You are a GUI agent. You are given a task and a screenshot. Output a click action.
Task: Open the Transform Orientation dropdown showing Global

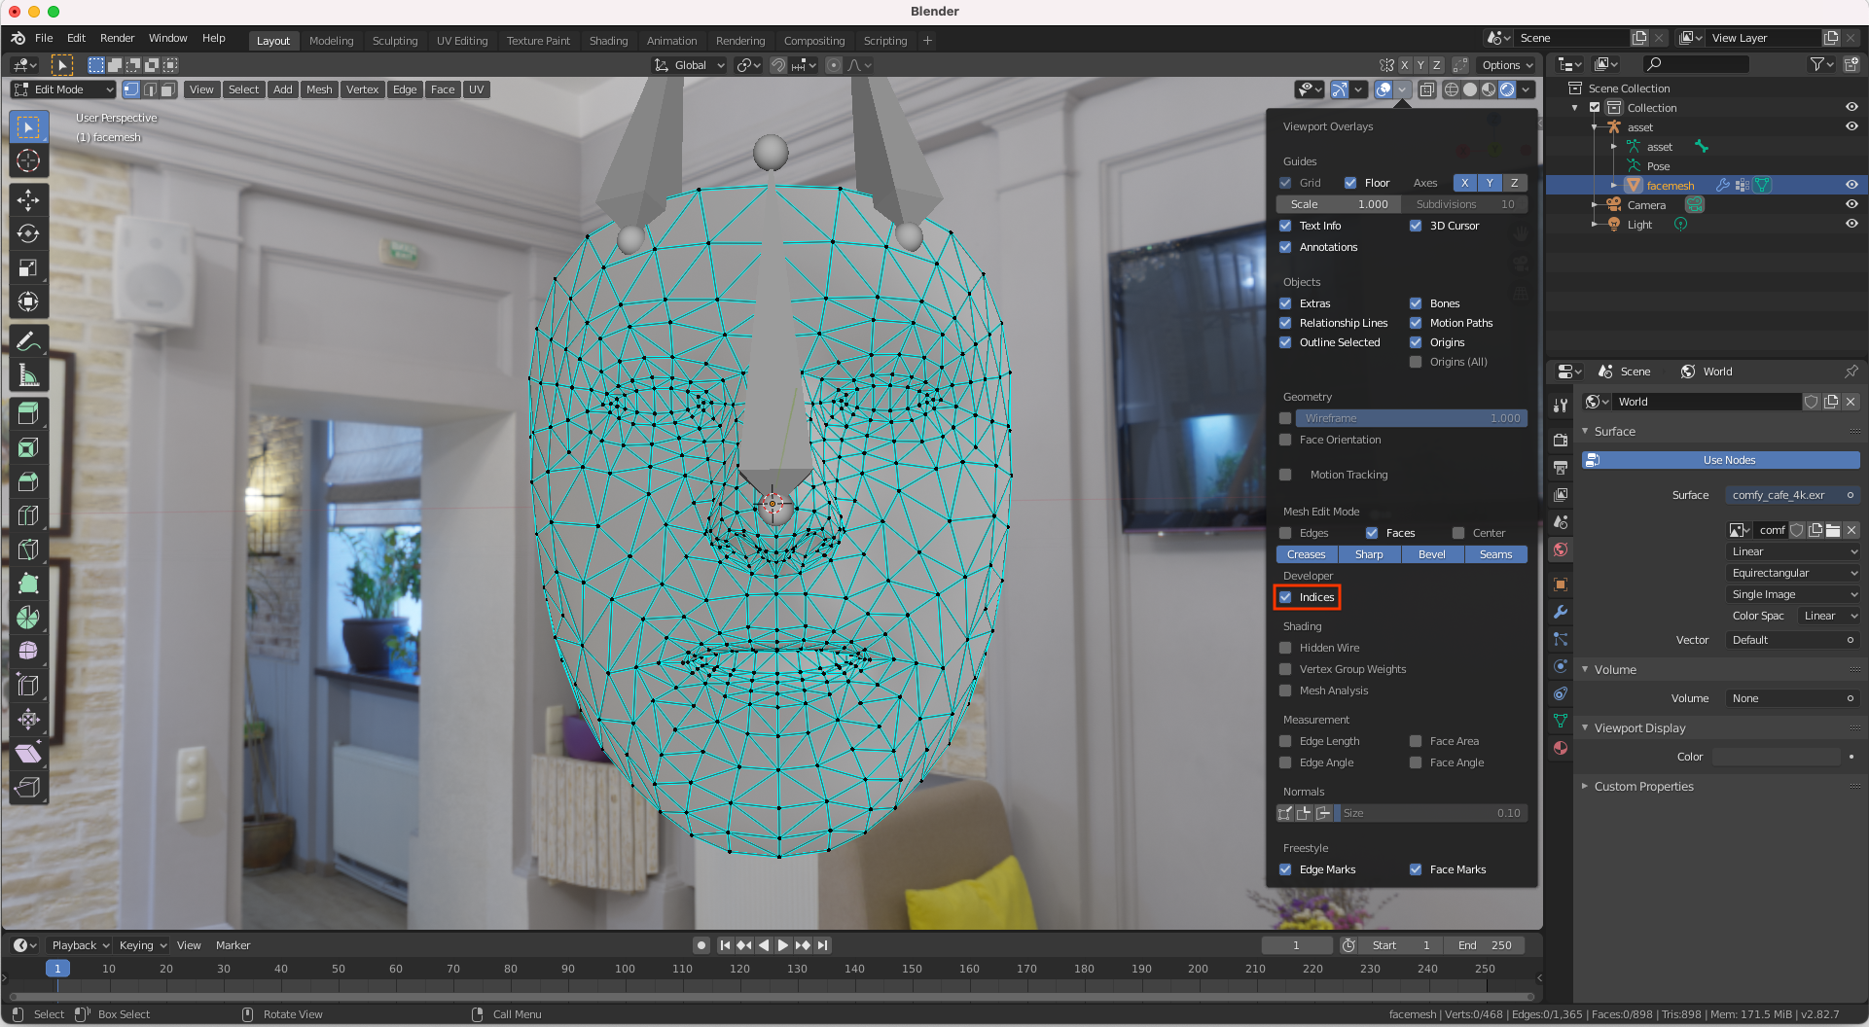(x=689, y=65)
